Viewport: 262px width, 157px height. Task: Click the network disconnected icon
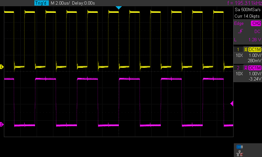tap(239, 153)
